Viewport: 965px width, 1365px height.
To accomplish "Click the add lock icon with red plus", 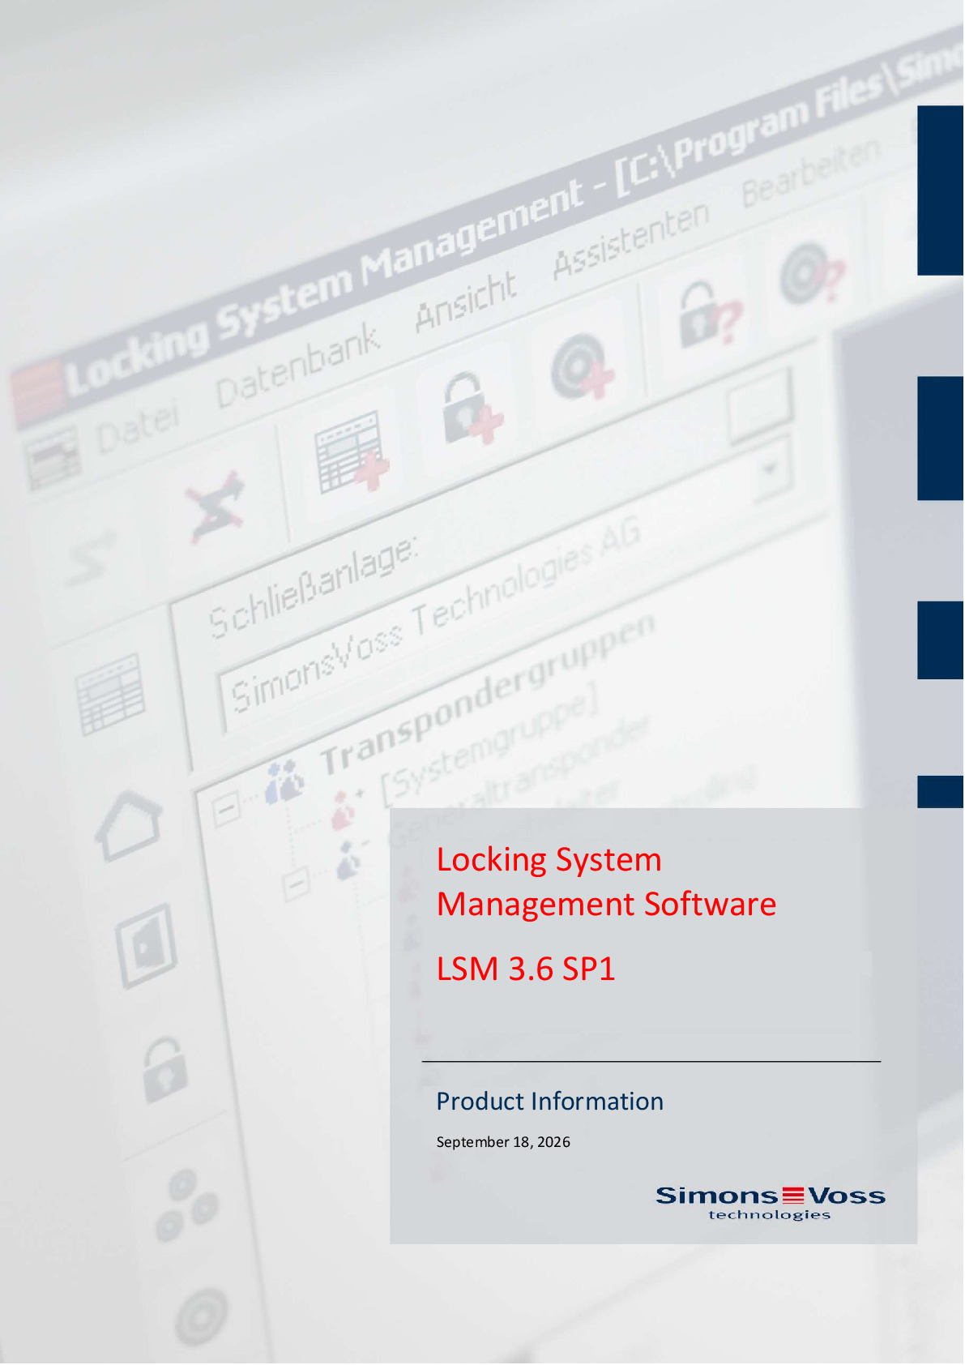I will [x=472, y=408].
